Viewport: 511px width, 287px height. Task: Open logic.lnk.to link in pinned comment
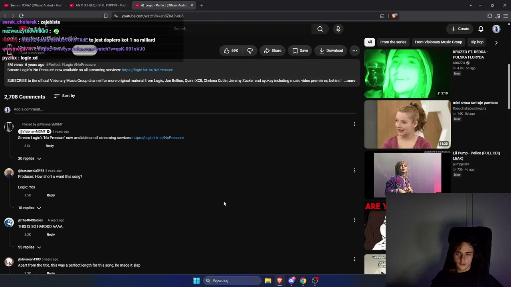[158, 138]
